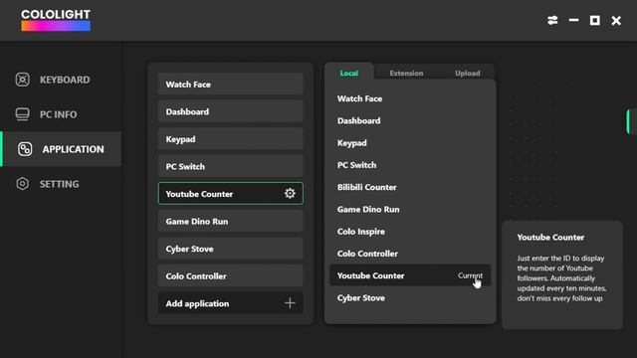Click the plus icon in Add application
The image size is (637, 358).
(x=290, y=302)
